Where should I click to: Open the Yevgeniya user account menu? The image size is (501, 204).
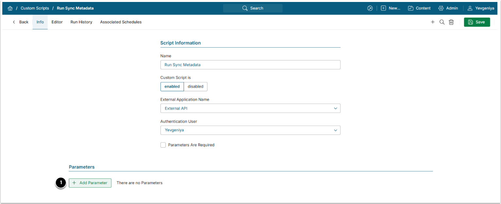[481, 8]
